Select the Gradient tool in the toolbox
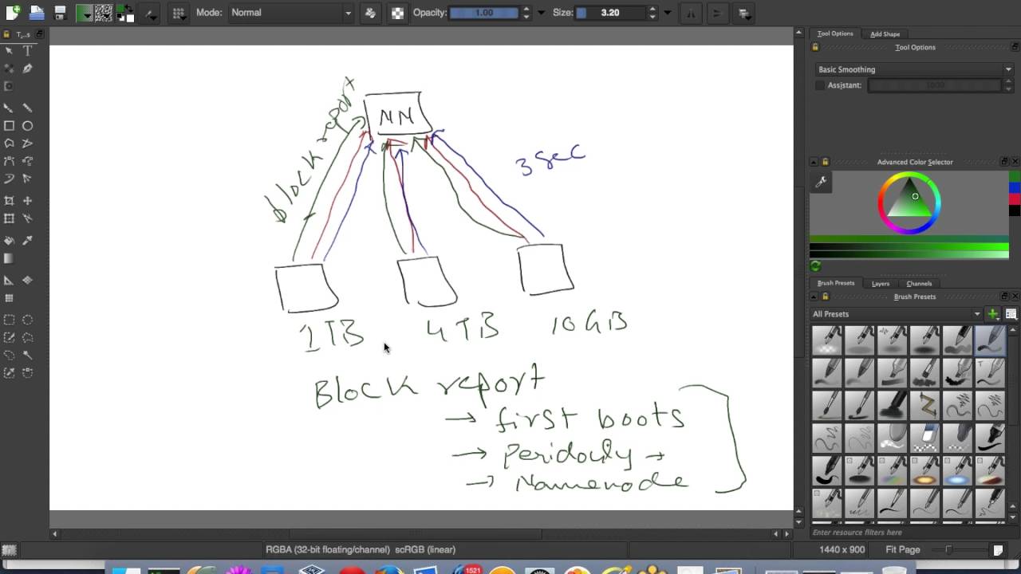 (x=9, y=258)
